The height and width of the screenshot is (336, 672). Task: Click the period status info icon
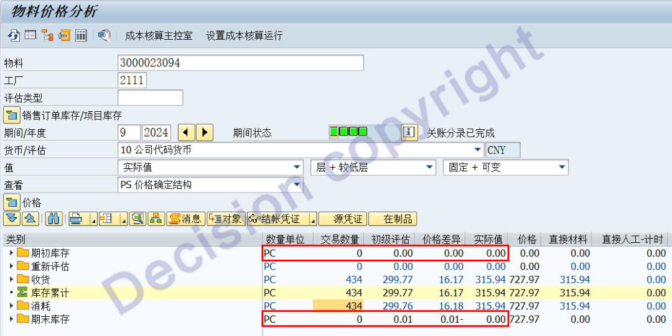[x=409, y=132]
